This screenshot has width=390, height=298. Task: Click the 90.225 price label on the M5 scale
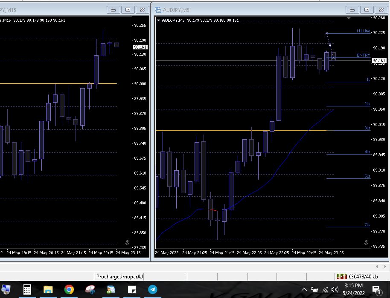click(x=379, y=32)
